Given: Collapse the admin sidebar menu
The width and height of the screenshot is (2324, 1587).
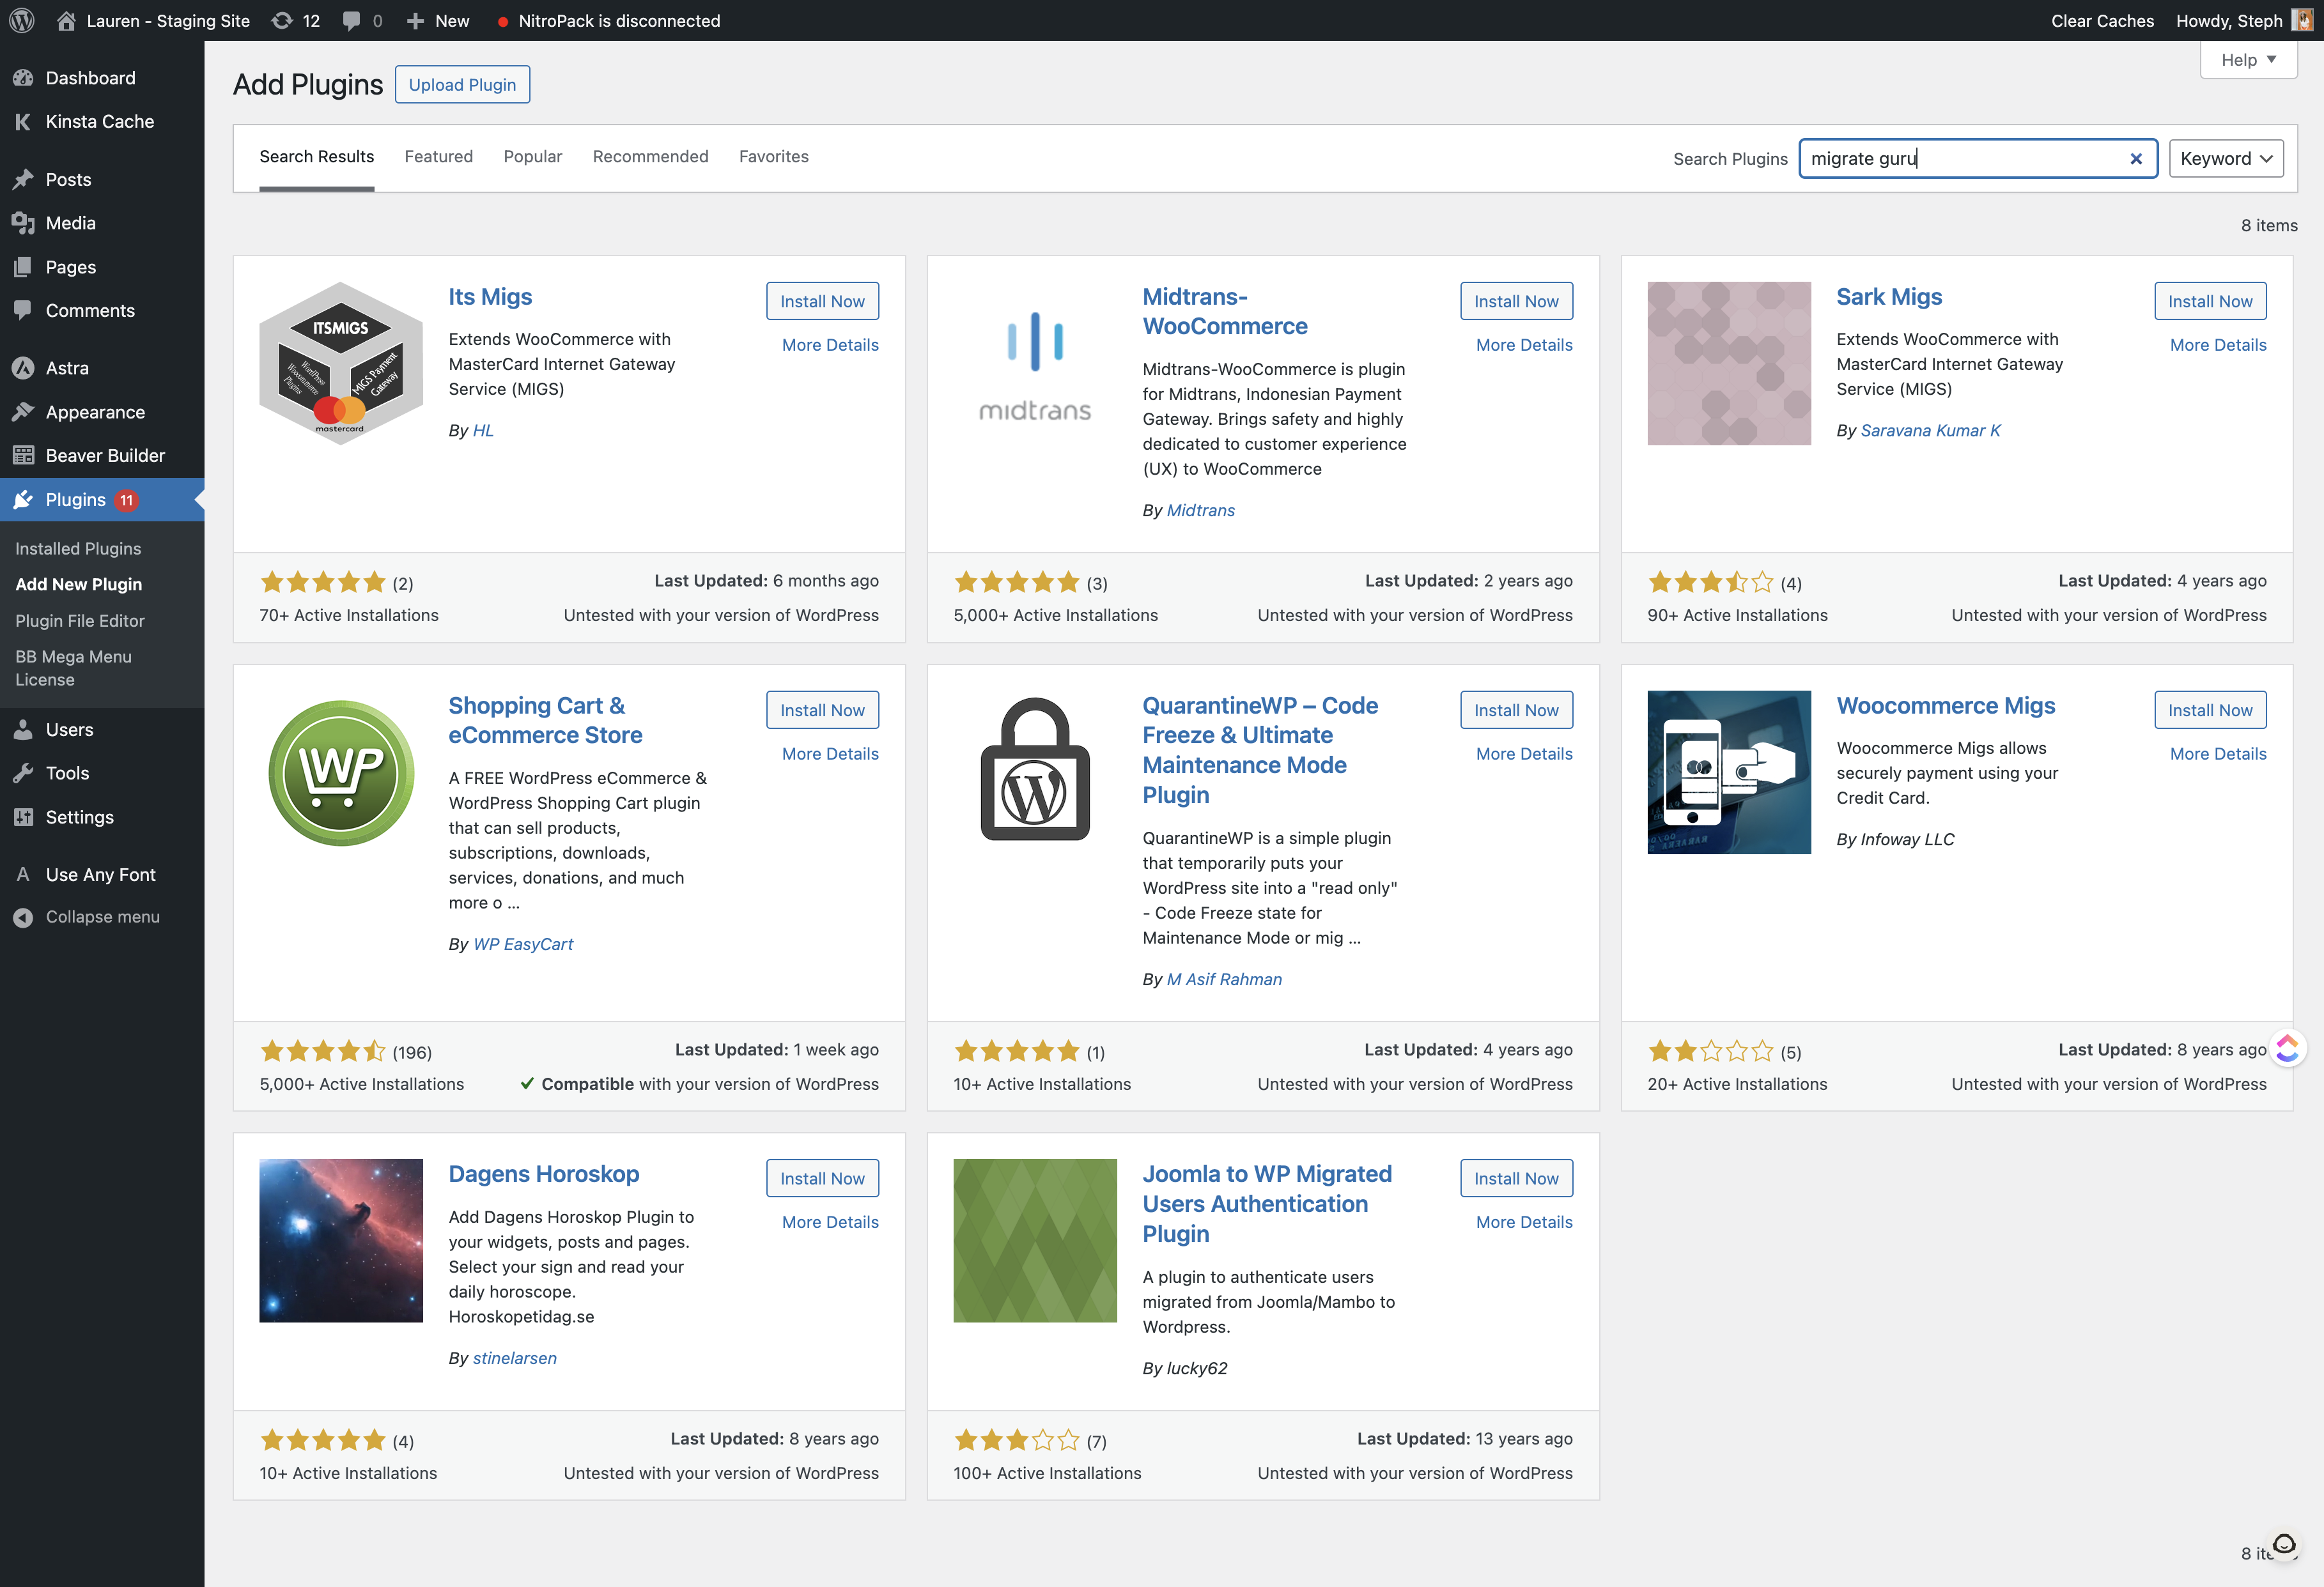Looking at the screenshot, I should pyautogui.click(x=102, y=916).
